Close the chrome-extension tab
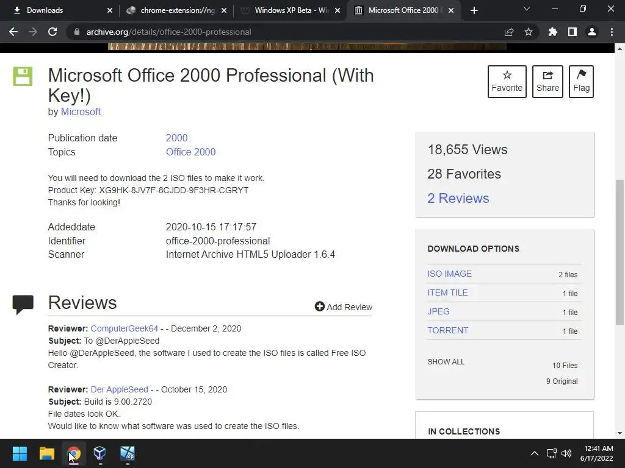 [x=224, y=10]
